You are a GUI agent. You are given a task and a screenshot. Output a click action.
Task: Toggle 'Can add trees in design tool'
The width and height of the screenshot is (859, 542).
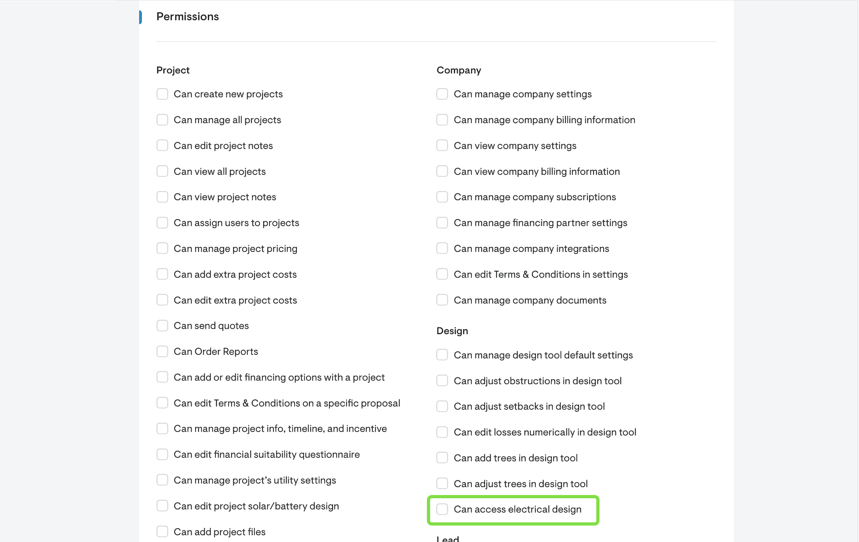[x=442, y=458]
